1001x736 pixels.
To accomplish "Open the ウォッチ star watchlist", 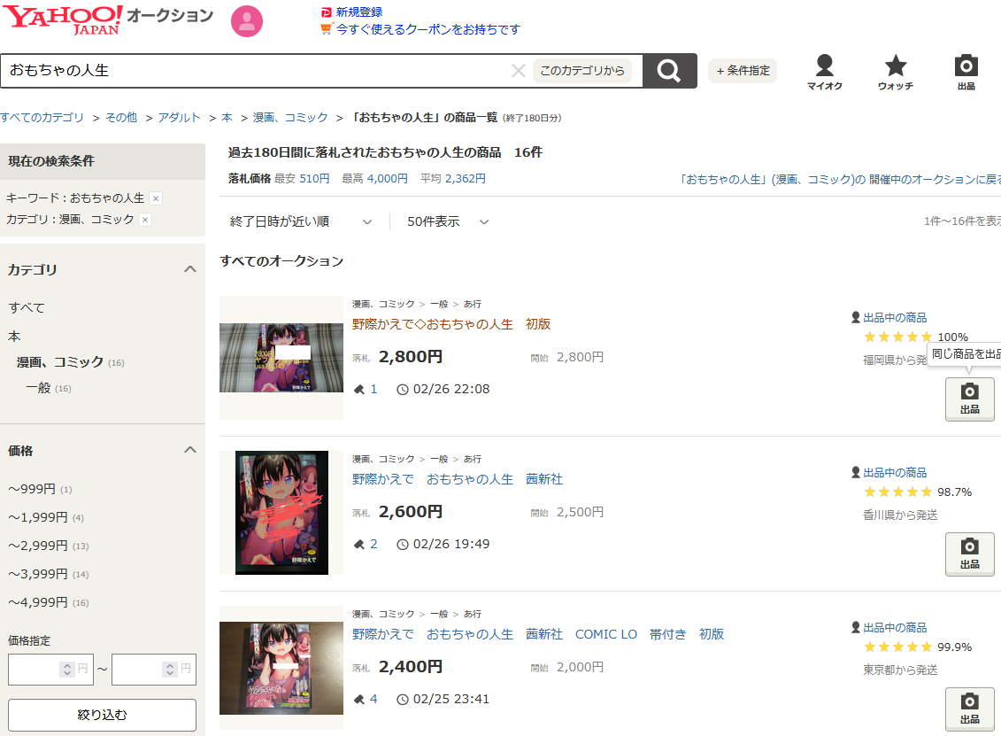I will click(895, 73).
